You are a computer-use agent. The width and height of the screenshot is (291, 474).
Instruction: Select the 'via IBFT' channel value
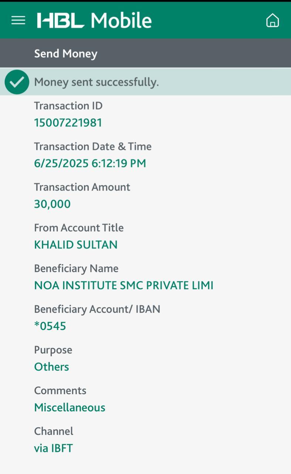(x=53, y=448)
